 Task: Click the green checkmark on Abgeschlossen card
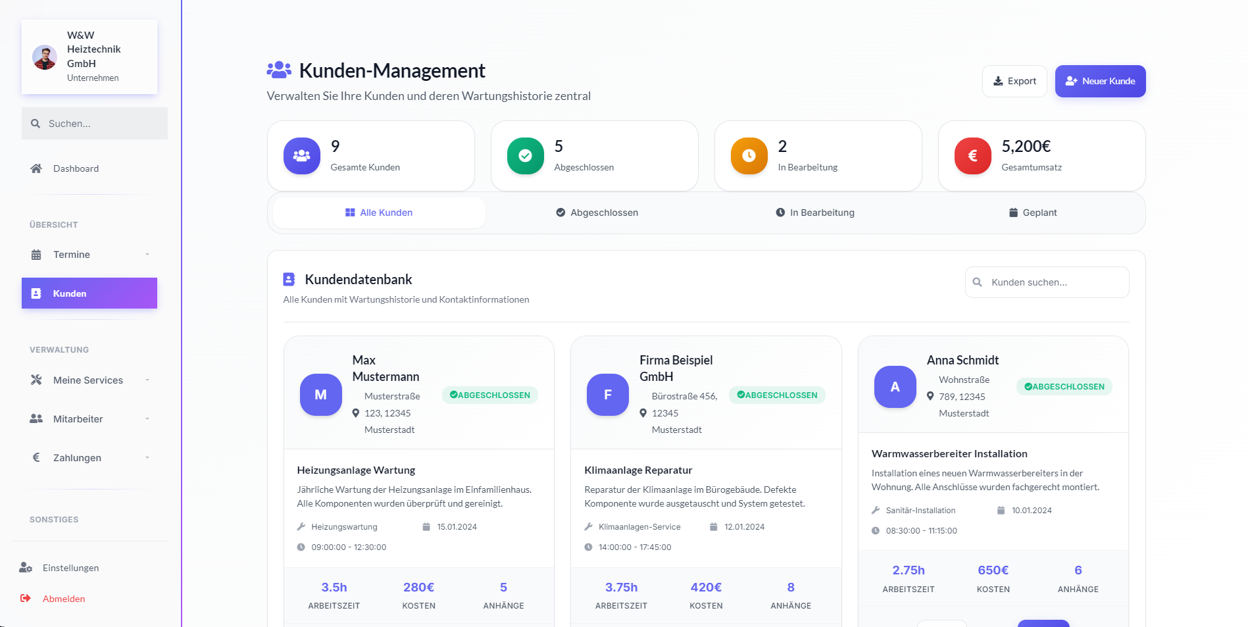click(524, 156)
